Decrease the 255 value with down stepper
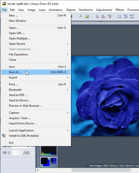Viewport: 139px width, 173px height. (x=32, y=154)
